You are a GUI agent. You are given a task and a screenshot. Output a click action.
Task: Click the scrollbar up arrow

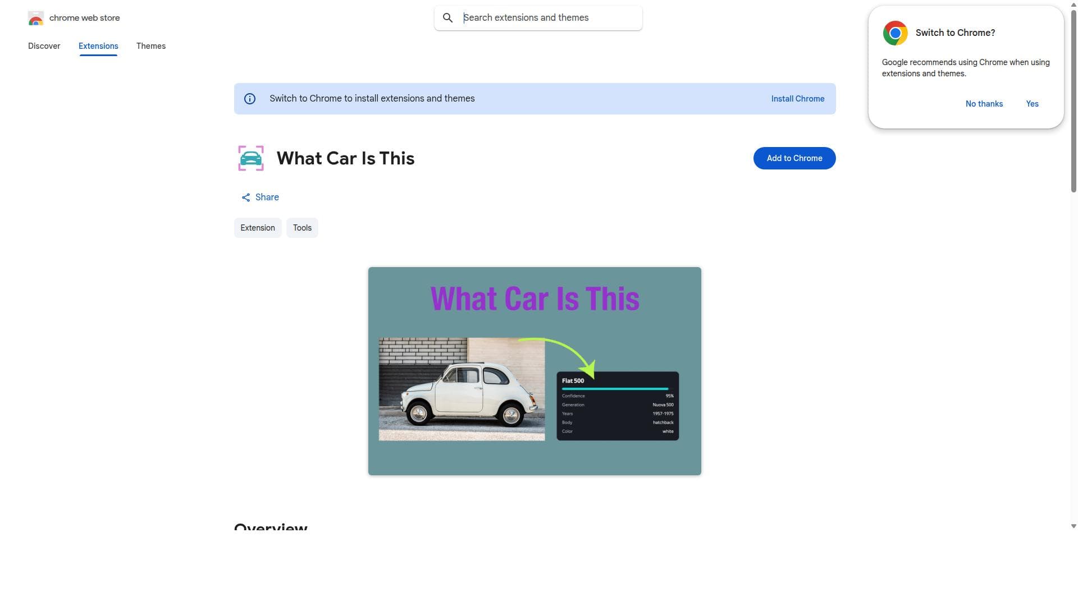click(1074, 4)
